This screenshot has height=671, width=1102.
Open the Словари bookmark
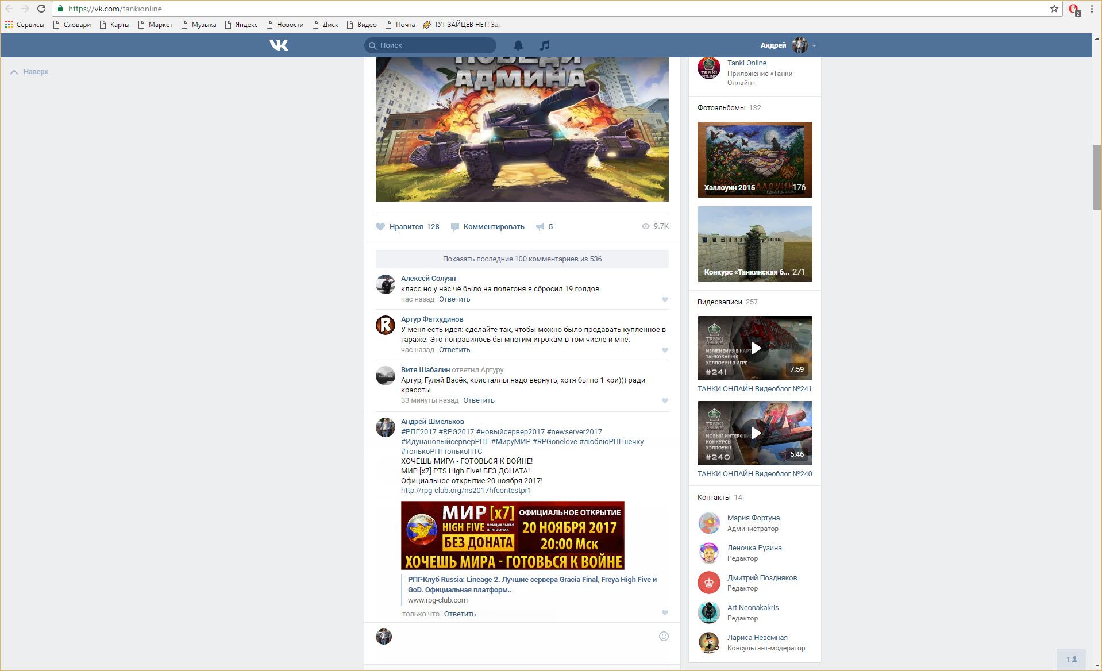[x=72, y=25]
